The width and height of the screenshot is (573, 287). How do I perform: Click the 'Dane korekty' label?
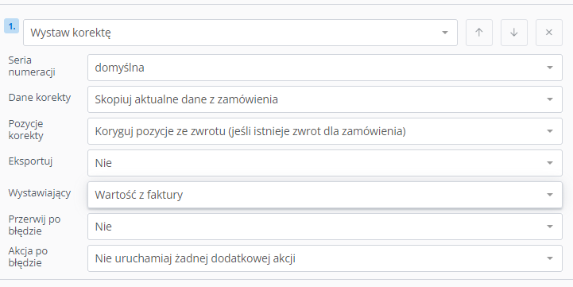coord(40,98)
